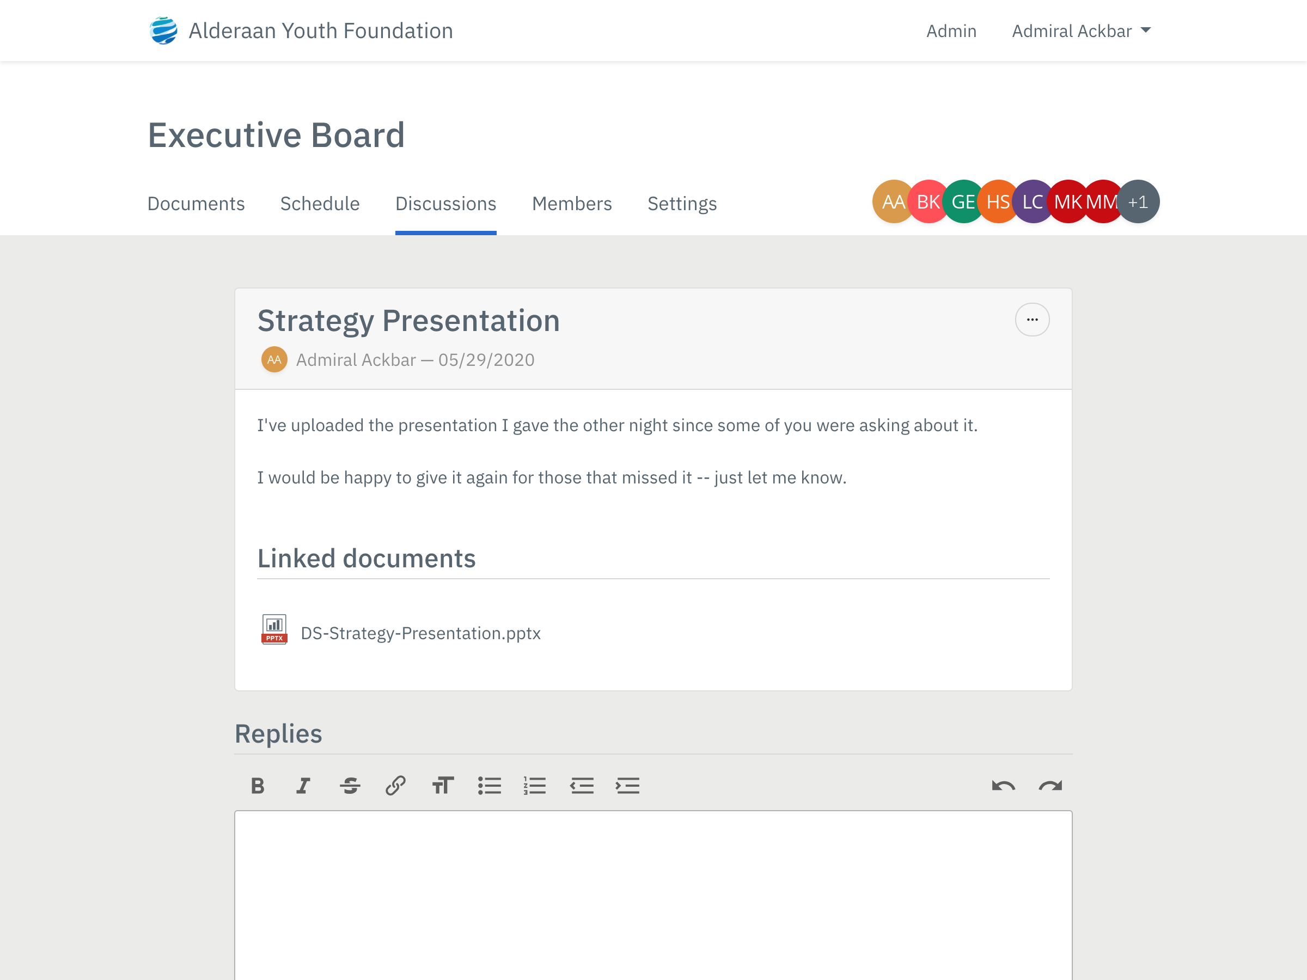Click the ordered list icon

(536, 787)
